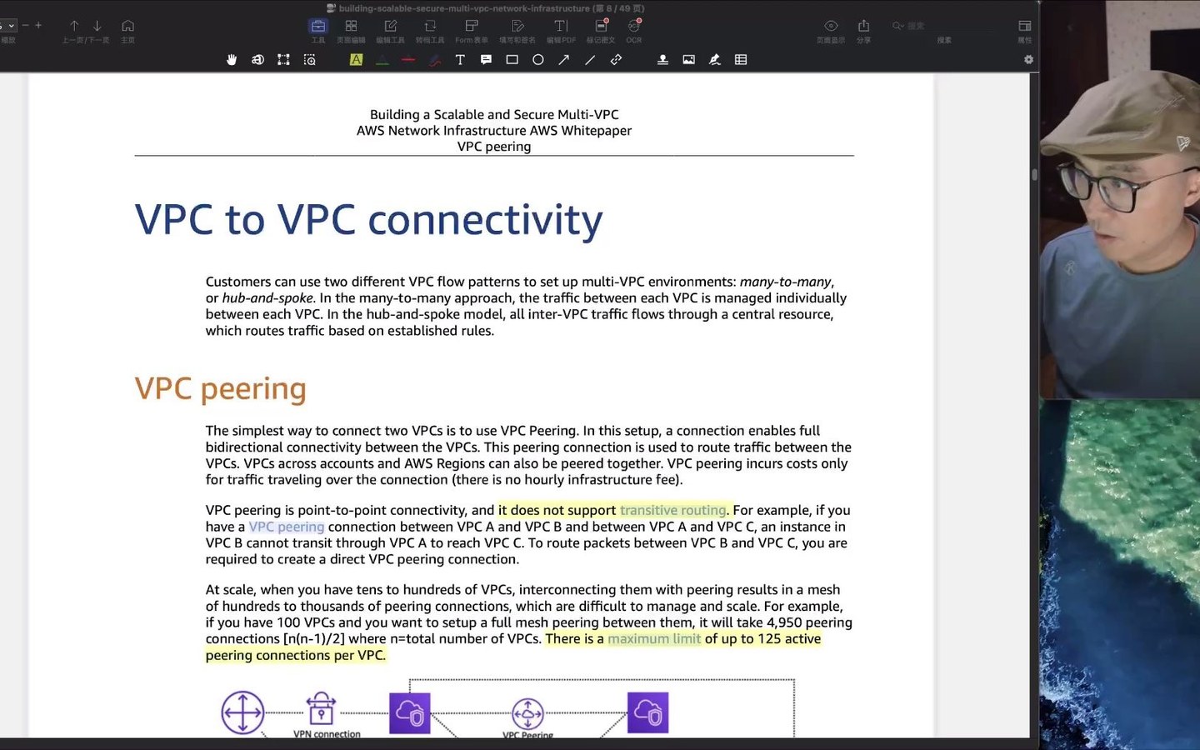This screenshot has width=1200, height=750.
Task: Activate the zoom-to-region magnifier tool
Action: (x=309, y=60)
